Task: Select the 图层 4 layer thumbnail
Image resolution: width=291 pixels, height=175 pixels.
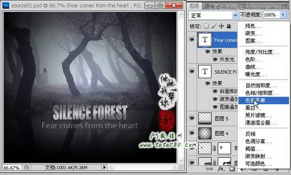Action: [205, 133]
